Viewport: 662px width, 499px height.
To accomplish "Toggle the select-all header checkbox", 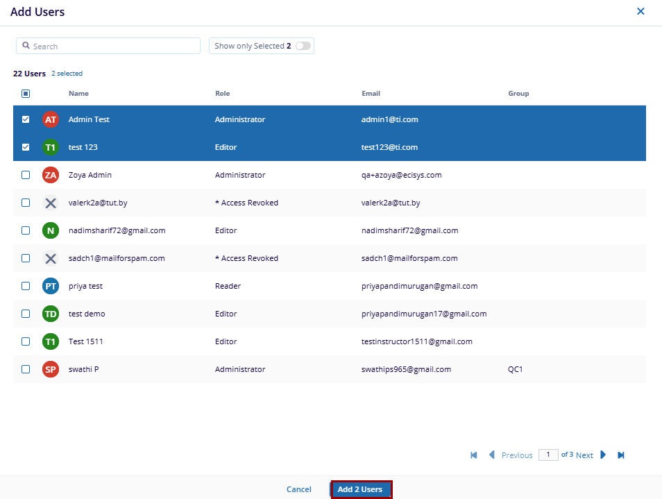I will click(26, 94).
